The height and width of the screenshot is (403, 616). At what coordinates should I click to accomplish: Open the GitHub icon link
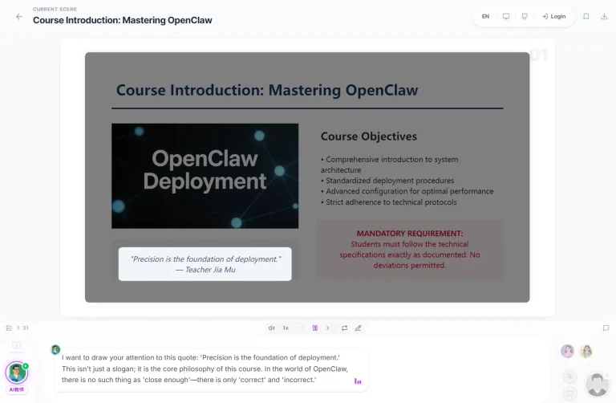tap(525, 16)
